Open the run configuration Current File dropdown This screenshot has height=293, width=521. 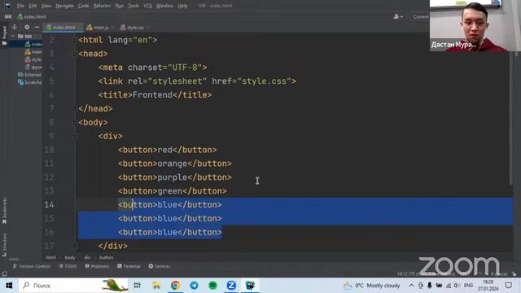point(421,16)
